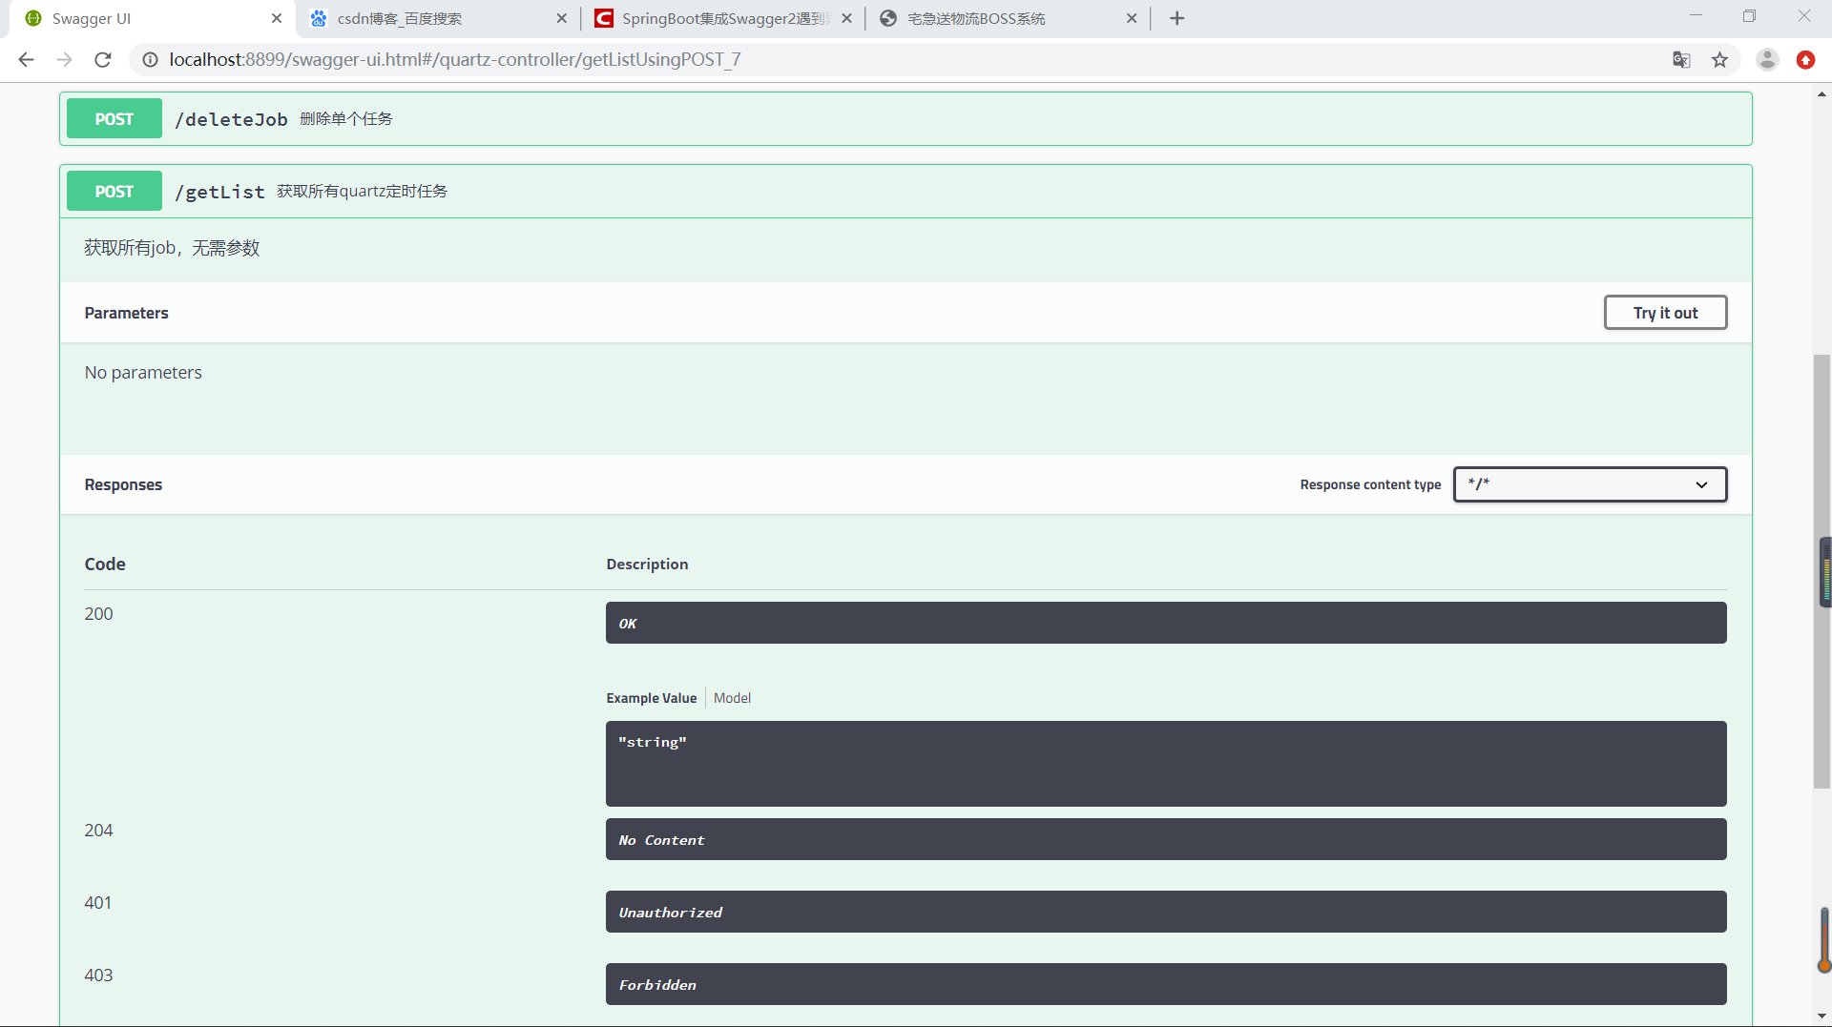Click the Parameters heading
Image resolution: width=1832 pixels, height=1027 pixels.
pyautogui.click(x=126, y=313)
